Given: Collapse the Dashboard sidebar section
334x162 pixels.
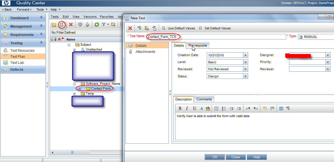Looking at the screenshot, I should pos(41,18).
